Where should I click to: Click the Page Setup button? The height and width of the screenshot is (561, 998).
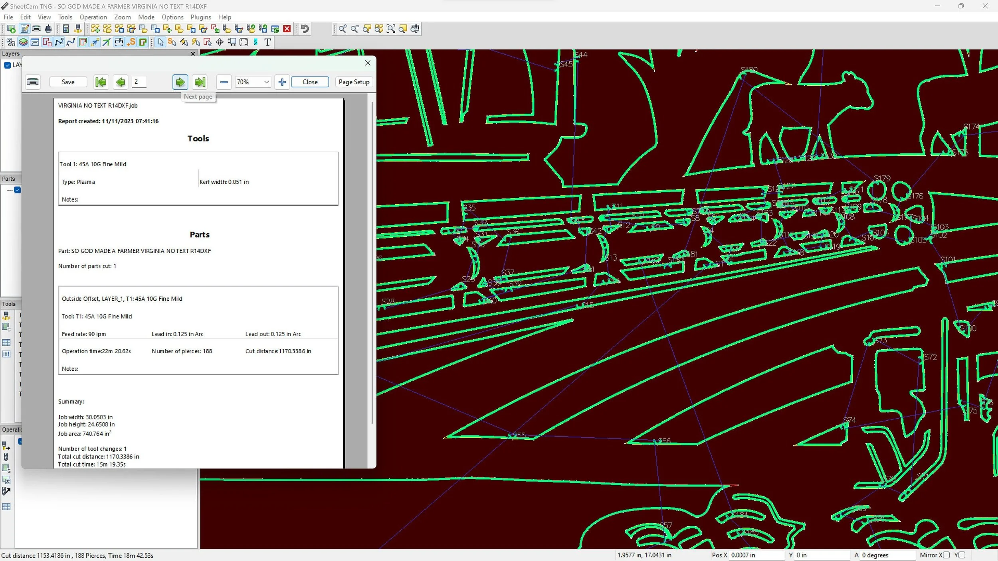(x=354, y=82)
